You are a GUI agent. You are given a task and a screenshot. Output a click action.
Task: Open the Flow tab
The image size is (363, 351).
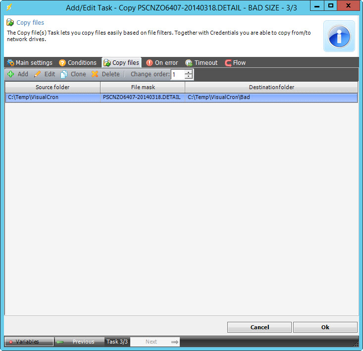click(235, 63)
